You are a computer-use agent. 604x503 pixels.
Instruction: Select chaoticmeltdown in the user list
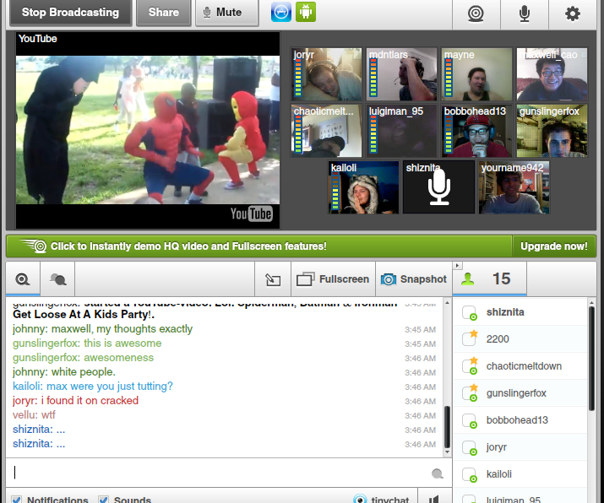pyautogui.click(x=520, y=366)
